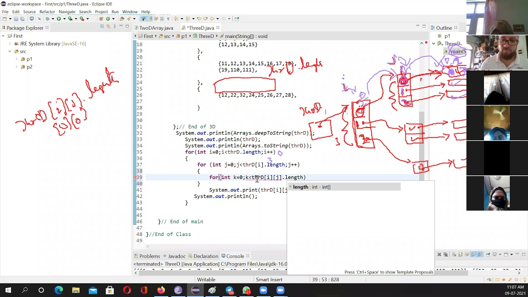Expand the p1 package node
Screen dimensions: 528x297
click(x=16, y=59)
